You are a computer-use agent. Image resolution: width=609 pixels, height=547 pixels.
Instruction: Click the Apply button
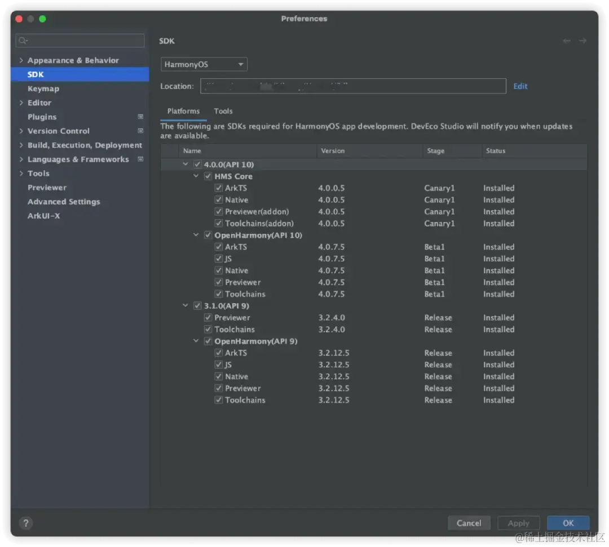tap(519, 523)
